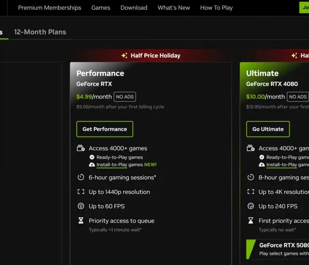Screen dimensions: 309x265
Task: Click the GeForce RTX 5080 promo banner
Action: click(x=278, y=249)
